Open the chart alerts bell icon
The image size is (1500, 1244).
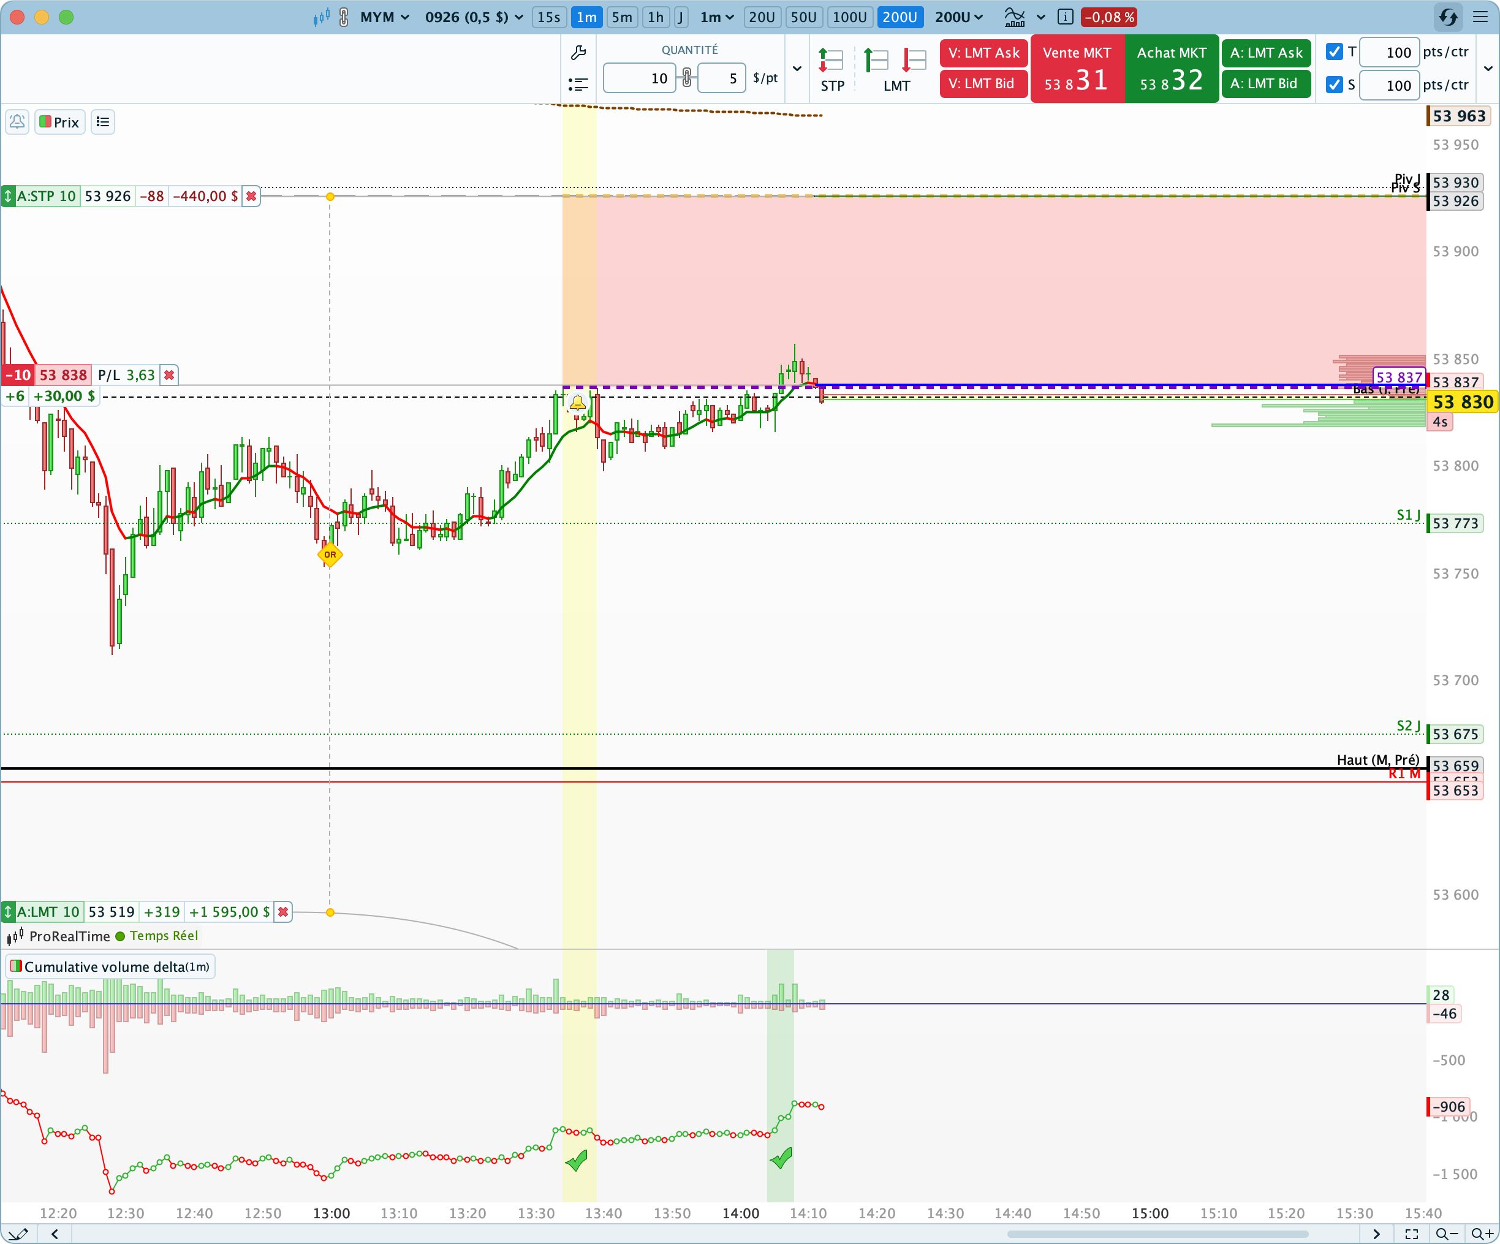17,122
